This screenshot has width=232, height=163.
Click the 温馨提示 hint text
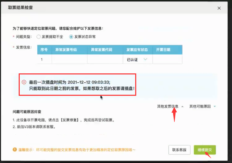[x=77, y=150]
